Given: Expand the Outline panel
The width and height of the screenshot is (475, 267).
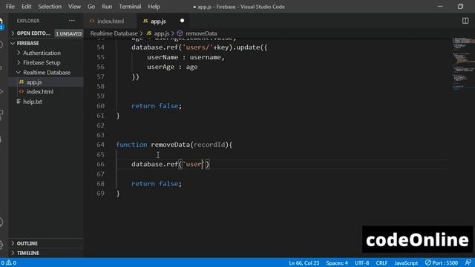Looking at the screenshot, I should 27,243.
